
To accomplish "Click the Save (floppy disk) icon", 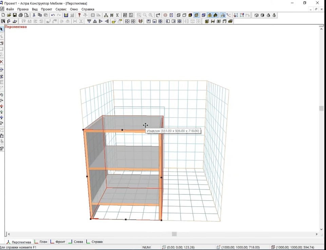I will click(x=15, y=15).
